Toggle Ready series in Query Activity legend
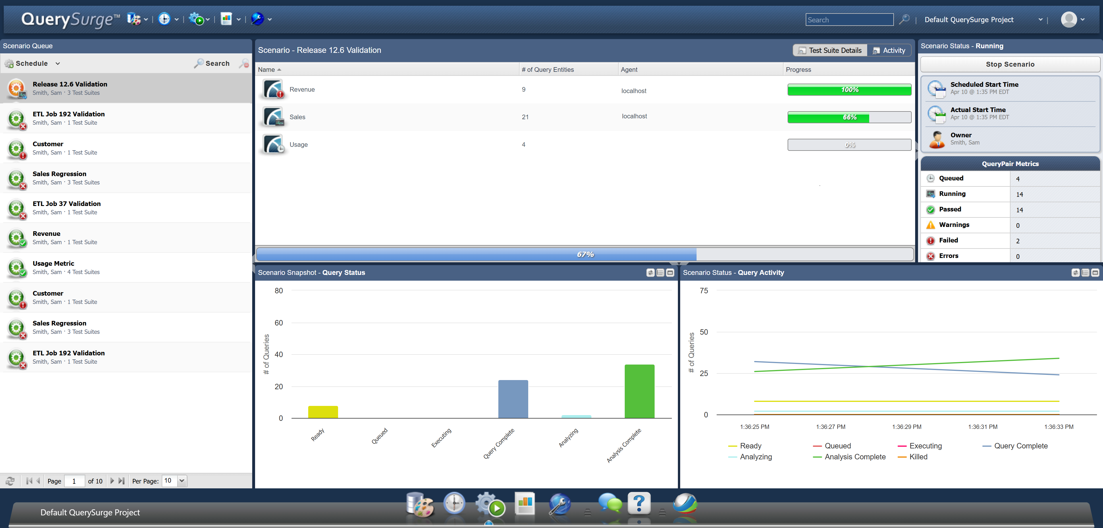 [750, 446]
